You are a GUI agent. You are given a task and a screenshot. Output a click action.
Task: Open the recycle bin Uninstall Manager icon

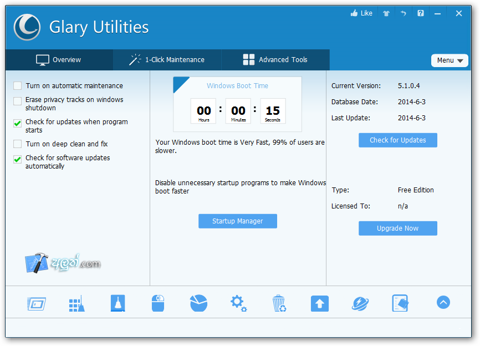coord(279,303)
